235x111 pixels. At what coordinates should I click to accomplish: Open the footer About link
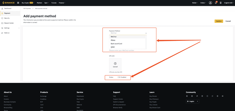(x=6, y=96)
